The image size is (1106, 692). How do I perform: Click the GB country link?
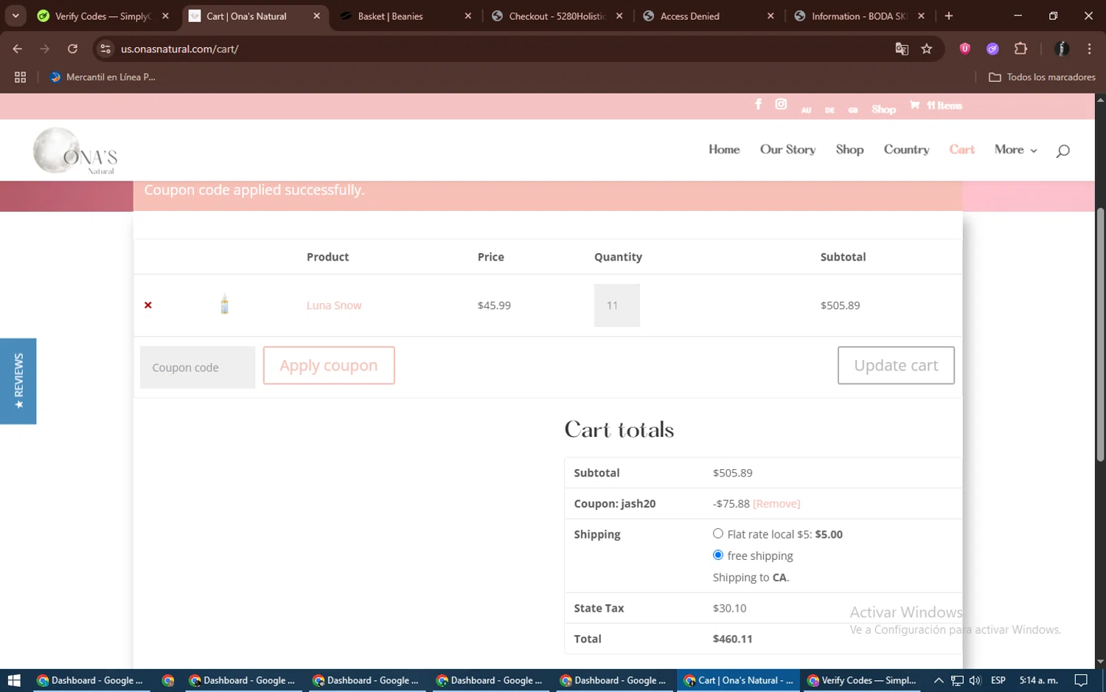(x=852, y=110)
